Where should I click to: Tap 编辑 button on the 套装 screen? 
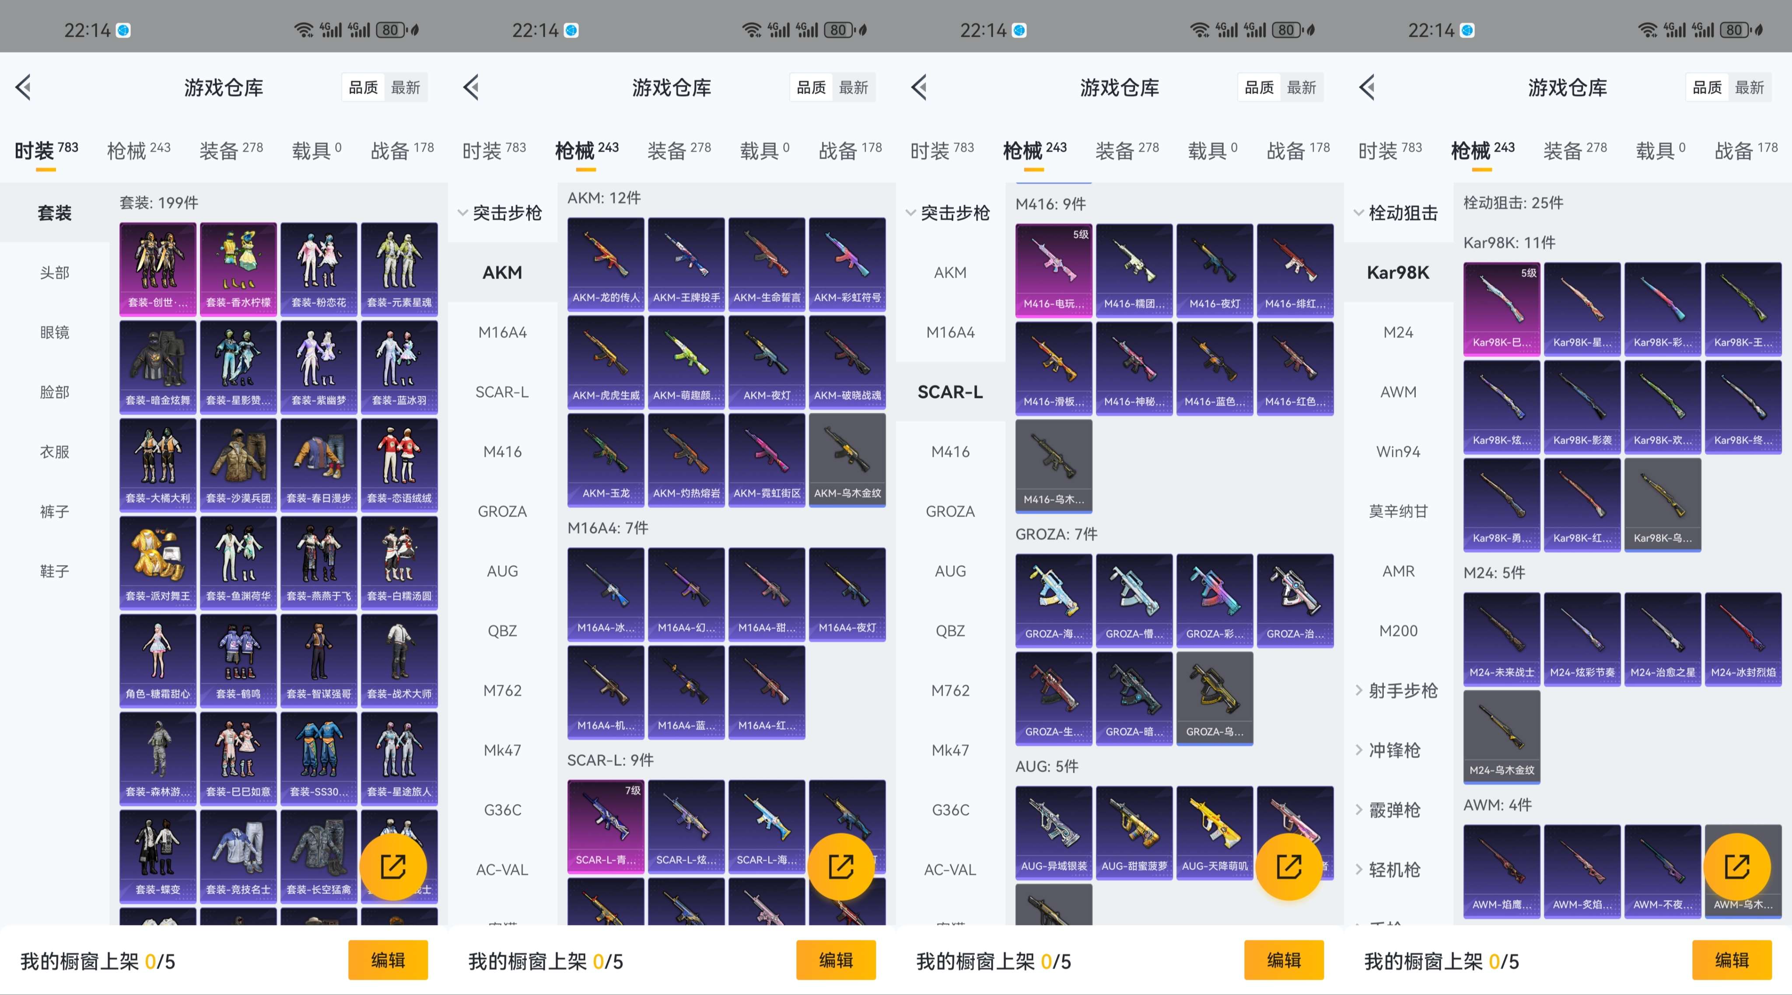388,960
